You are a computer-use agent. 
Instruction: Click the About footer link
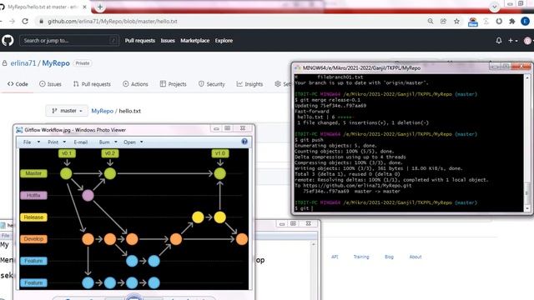416,257
